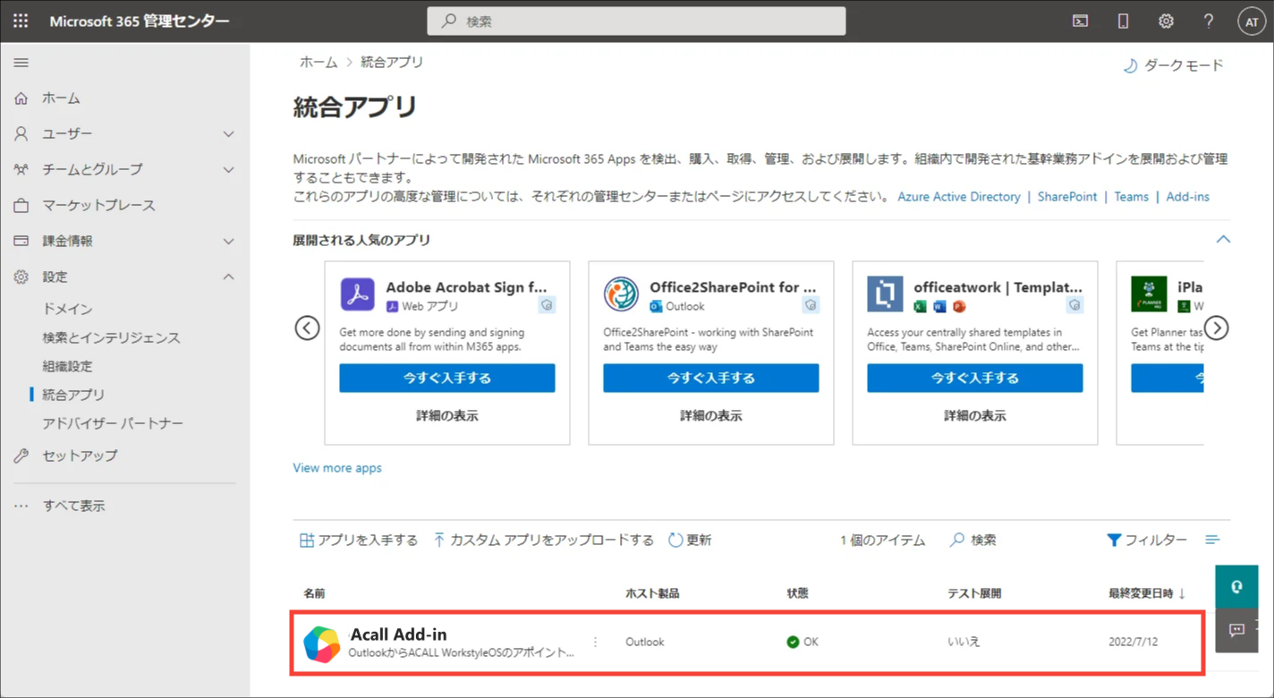Click the AT account avatar

pos(1252,21)
